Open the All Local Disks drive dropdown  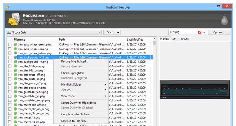tap(54, 32)
